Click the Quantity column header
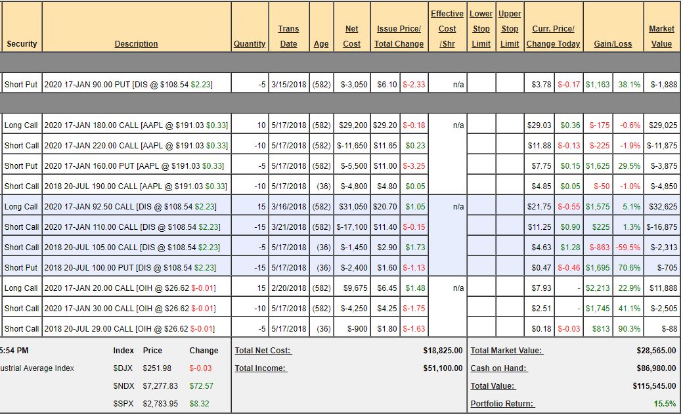 [250, 44]
